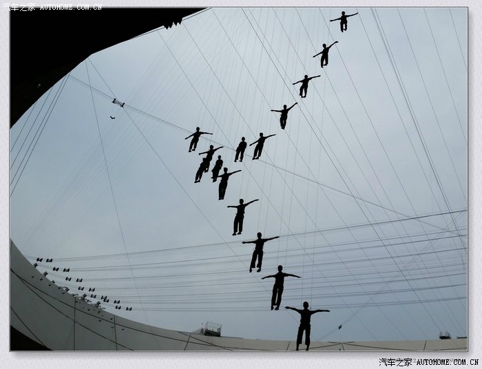Click the Chinese text in the top-left watermark
This screenshot has height=369, width=482.
tap(19, 6)
